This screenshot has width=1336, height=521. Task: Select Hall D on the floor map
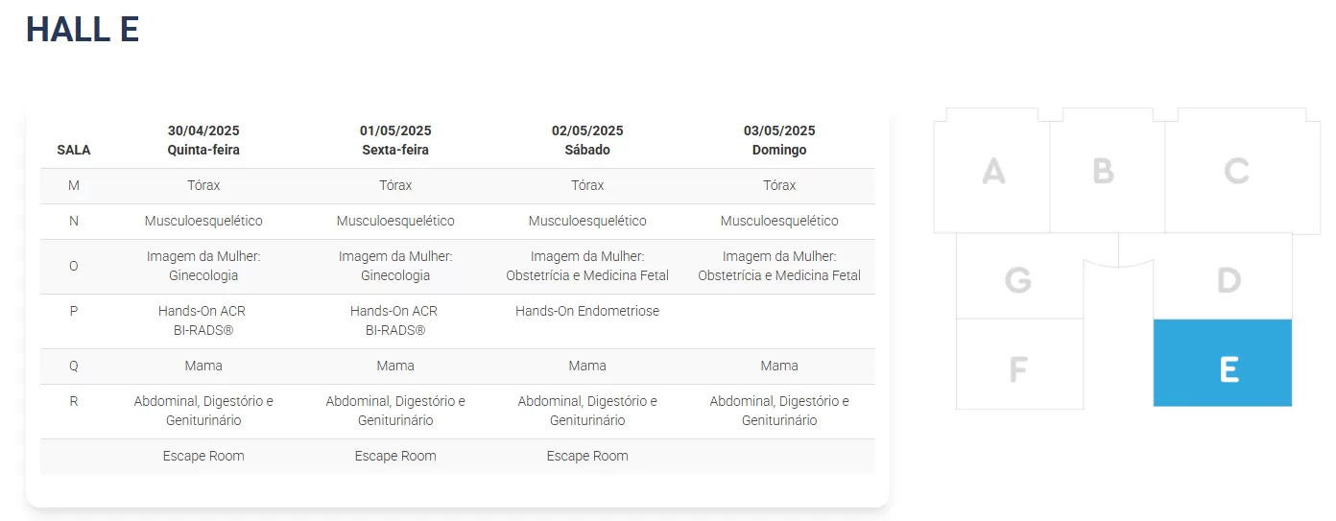pyautogui.click(x=1229, y=281)
